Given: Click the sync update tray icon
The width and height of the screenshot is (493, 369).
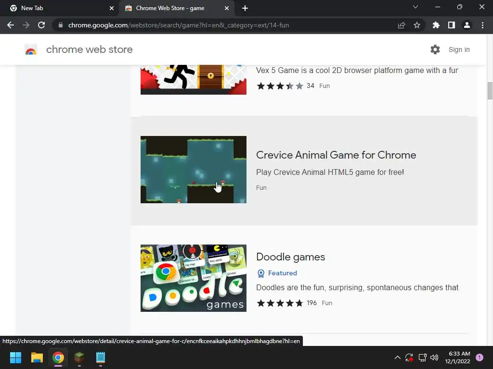Looking at the screenshot, I should click(x=409, y=357).
